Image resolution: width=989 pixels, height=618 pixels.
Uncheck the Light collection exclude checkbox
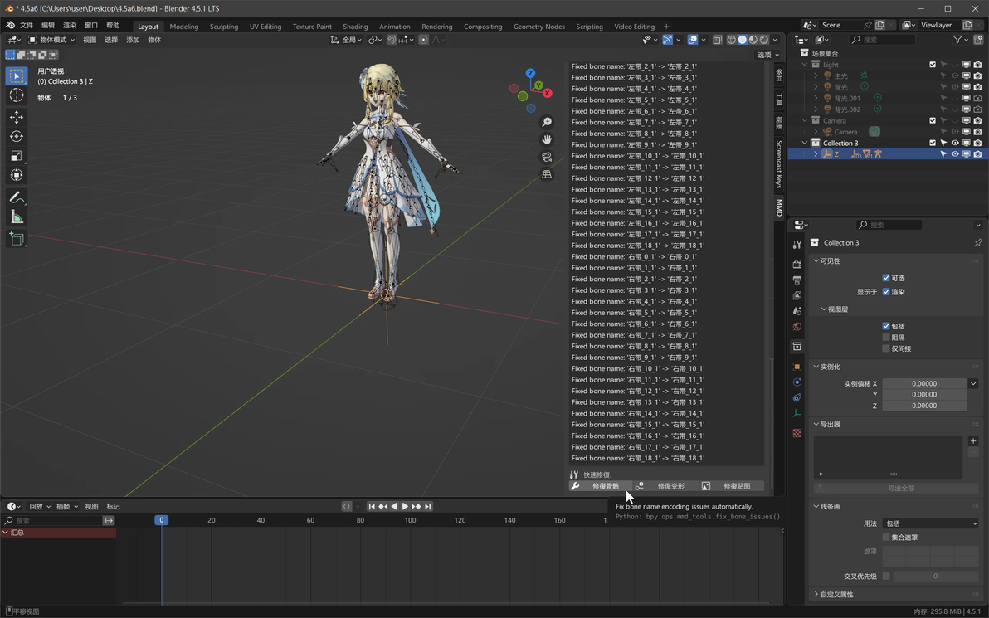(x=933, y=65)
